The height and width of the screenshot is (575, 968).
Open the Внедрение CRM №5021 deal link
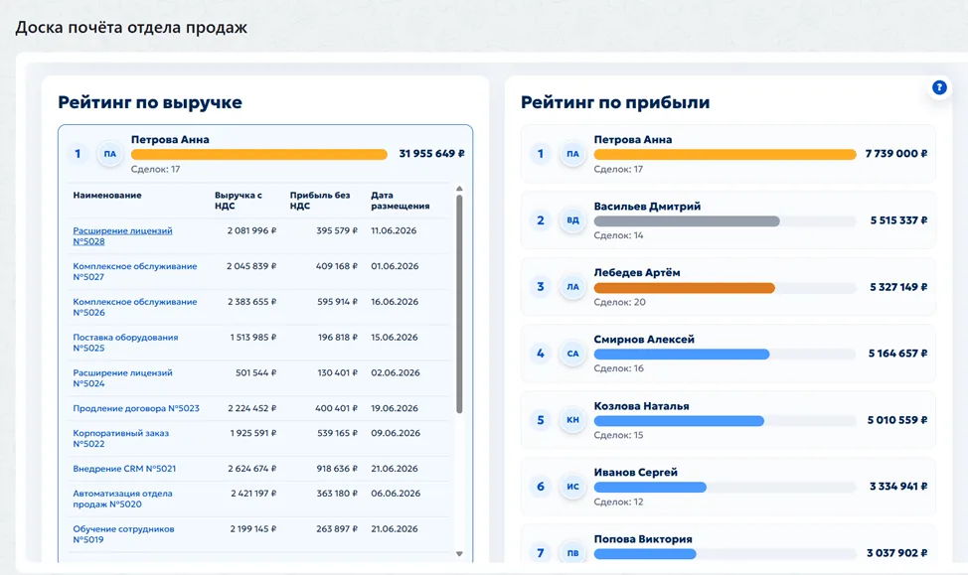[124, 469]
